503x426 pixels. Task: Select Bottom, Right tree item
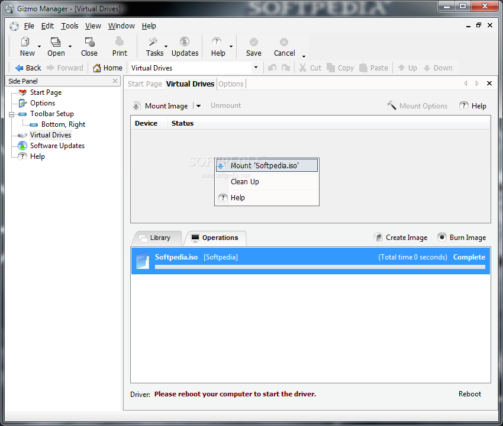point(63,124)
